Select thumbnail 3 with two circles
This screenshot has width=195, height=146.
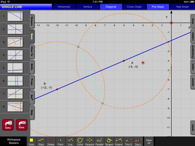(x=15, y=42)
